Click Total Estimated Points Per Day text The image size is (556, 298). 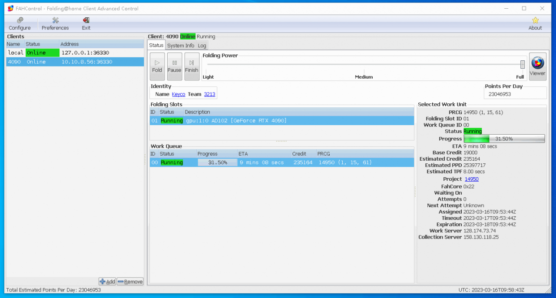coord(53,290)
